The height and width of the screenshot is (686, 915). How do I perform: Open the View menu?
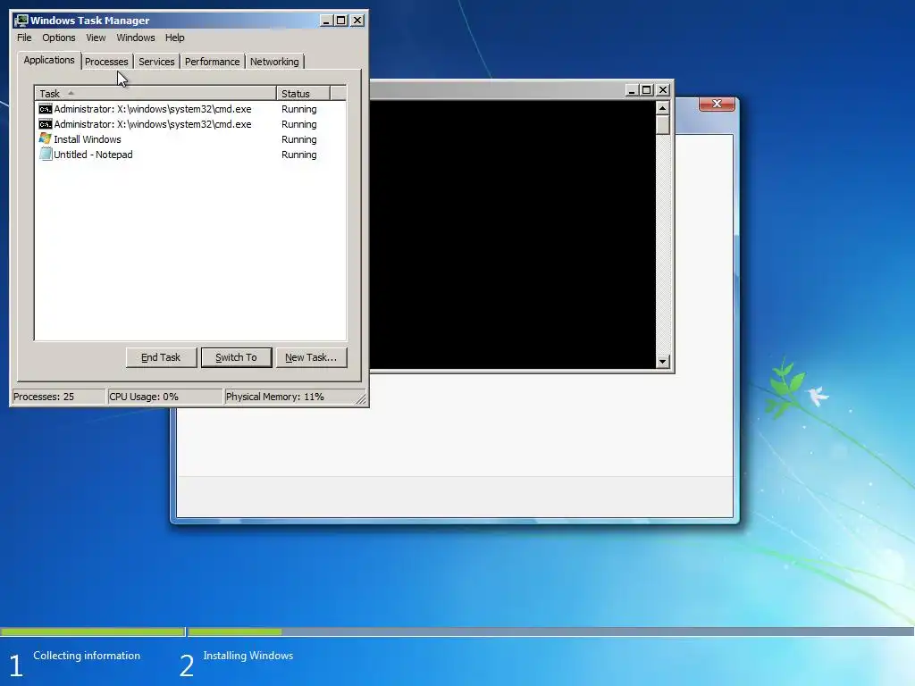[96, 38]
